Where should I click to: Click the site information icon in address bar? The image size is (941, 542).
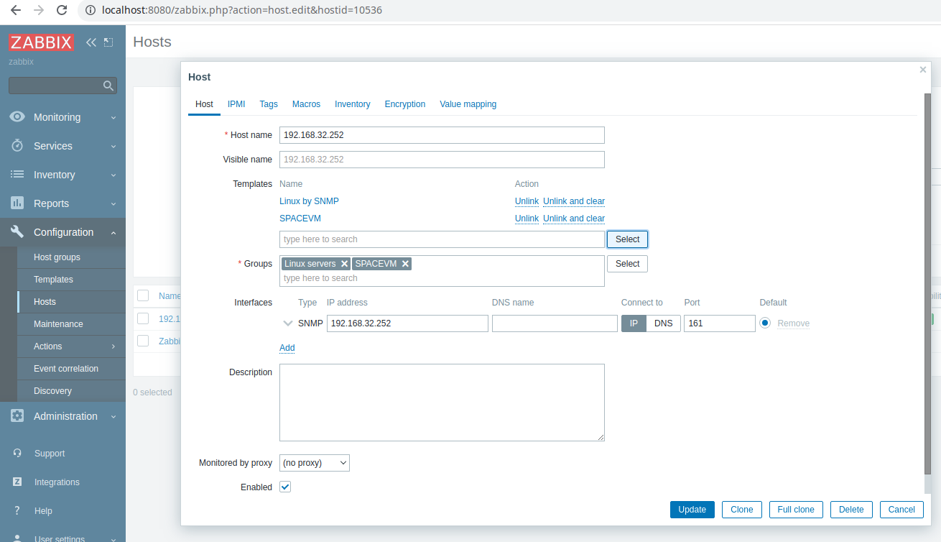click(91, 10)
